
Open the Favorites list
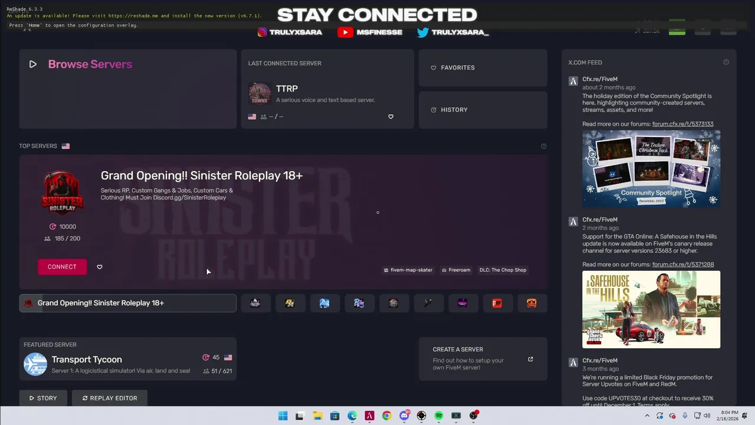pyautogui.click(x=482, y=67)
